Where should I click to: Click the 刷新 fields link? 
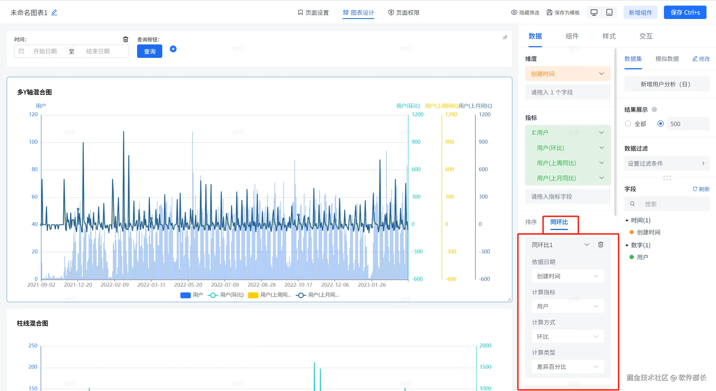pos(701,189)
